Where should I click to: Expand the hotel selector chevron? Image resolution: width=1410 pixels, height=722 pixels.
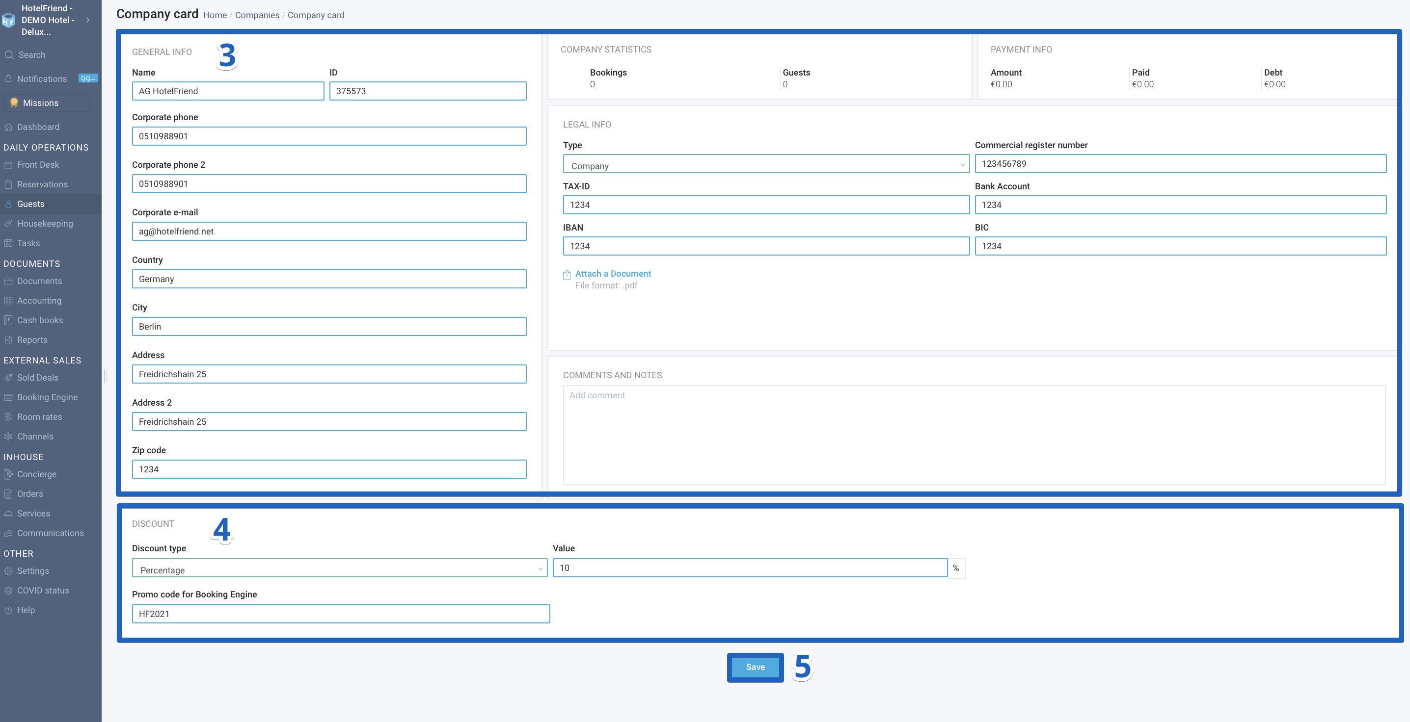pyautogui.click(x=87, y=20)
